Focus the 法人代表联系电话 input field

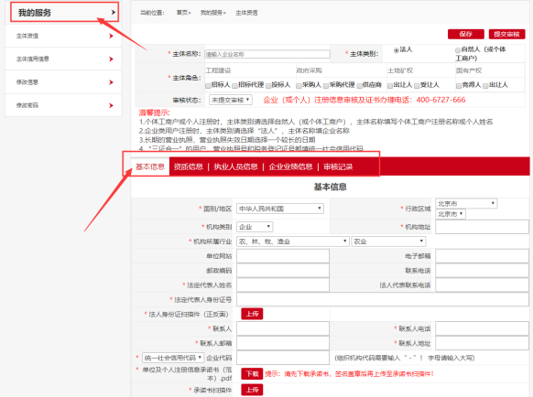point(482,285)
